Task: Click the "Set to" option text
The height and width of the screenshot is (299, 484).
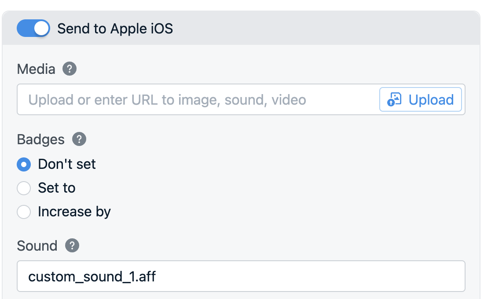Action: pos(57,188)
